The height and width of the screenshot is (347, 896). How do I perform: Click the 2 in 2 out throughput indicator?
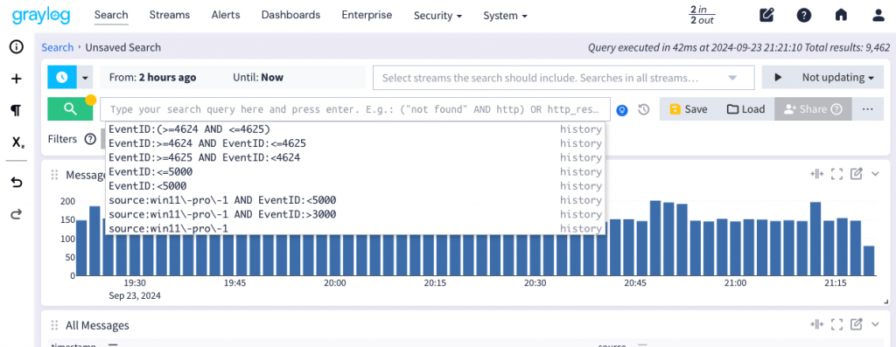coord(702,16)
